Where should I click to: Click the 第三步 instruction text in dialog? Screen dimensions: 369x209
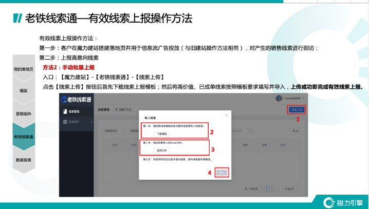click(x=178, y=159)
